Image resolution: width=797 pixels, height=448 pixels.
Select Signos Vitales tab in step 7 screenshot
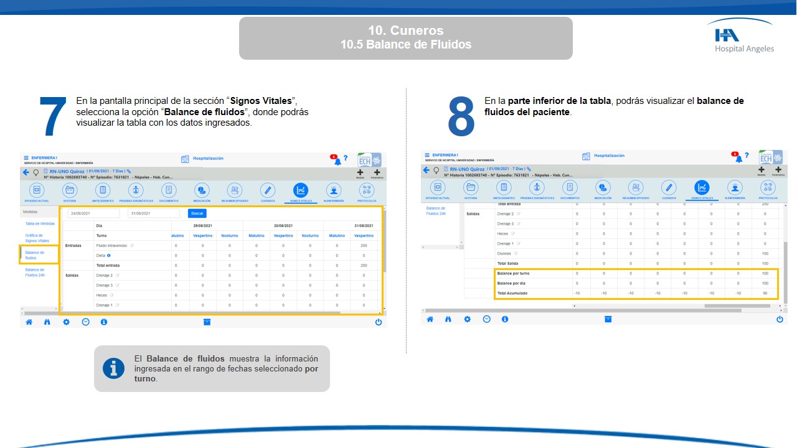tap(301, 190)
